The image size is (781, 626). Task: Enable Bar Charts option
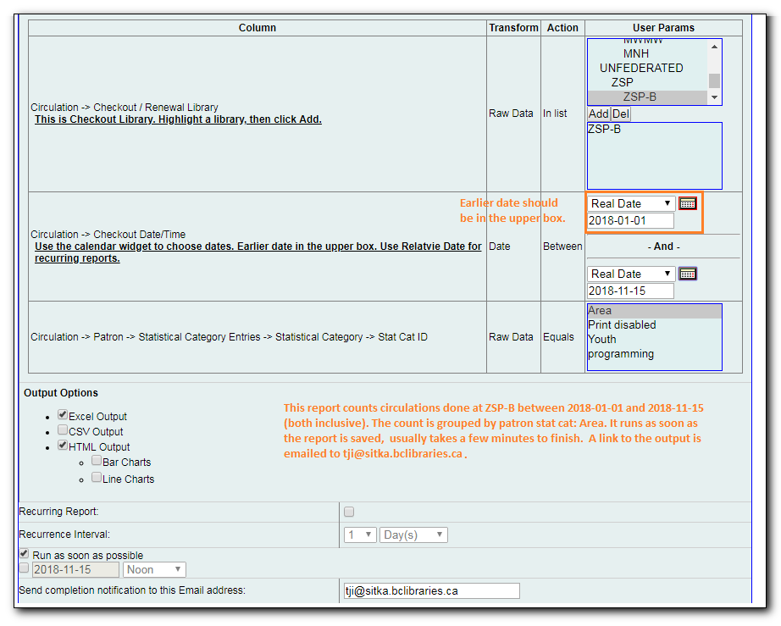97,461
